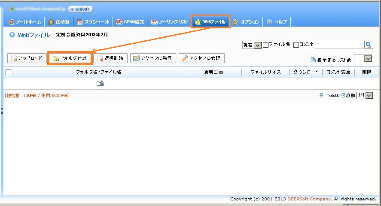Screen dimensions: 381x206
Task: Click the LOGOUT button
Action: [80, 9]
